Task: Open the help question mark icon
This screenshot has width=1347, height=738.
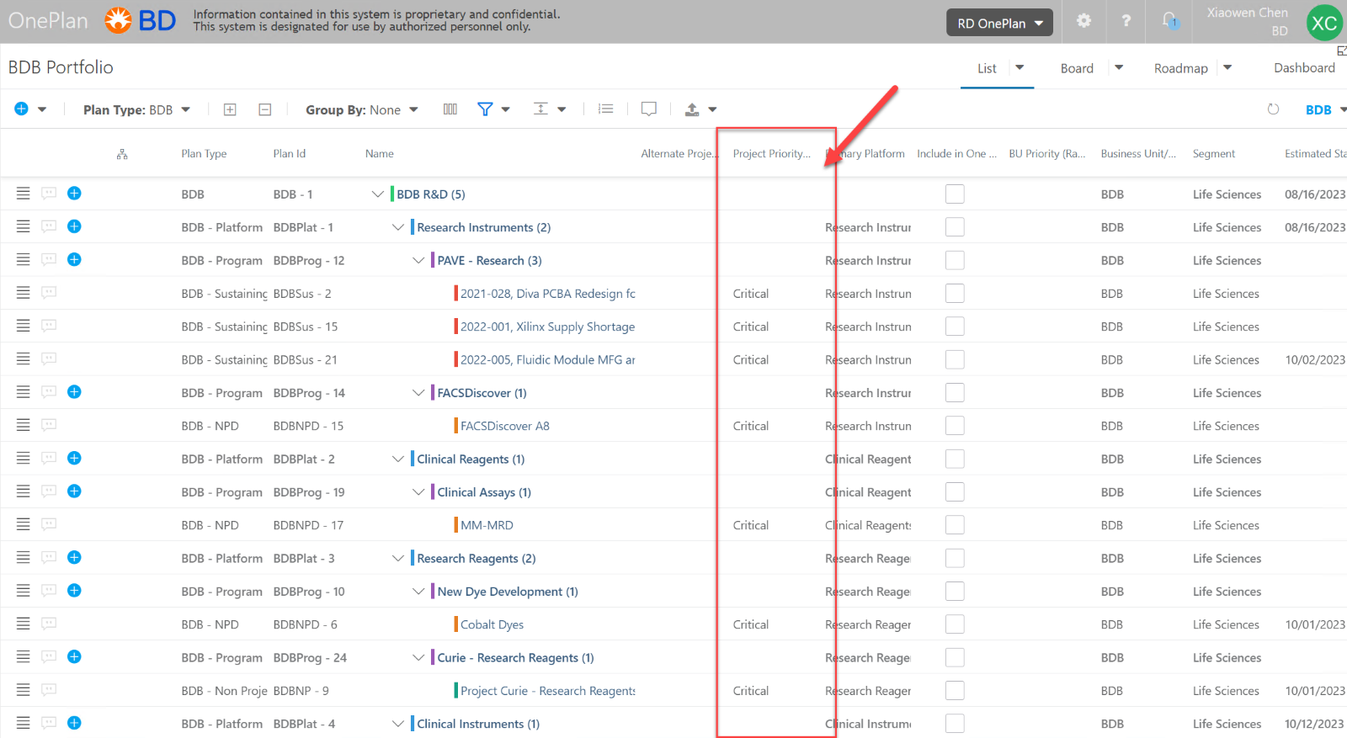Action: 1126,21
